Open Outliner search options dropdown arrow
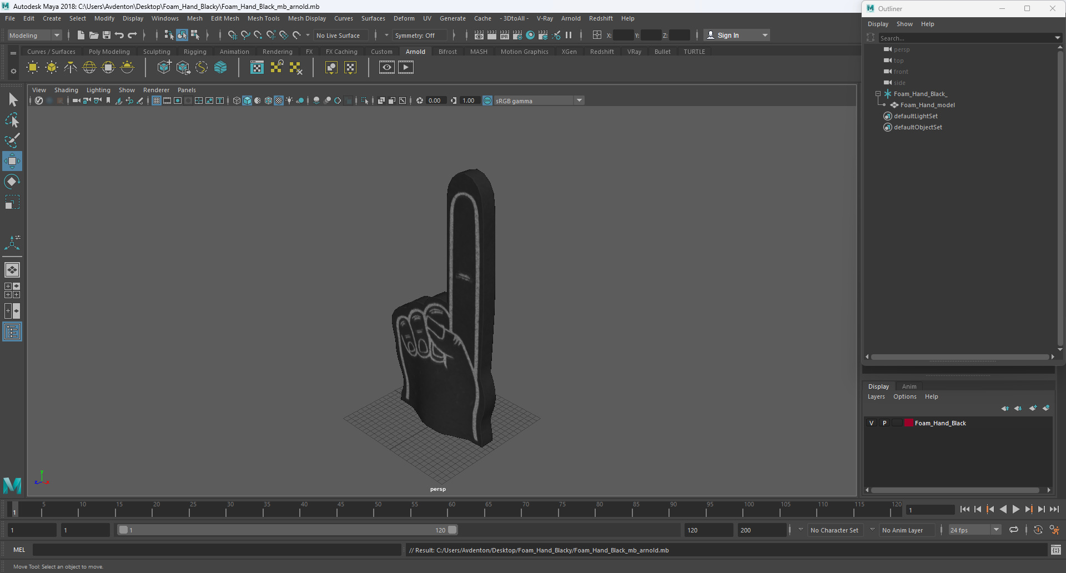Viewport: 1066px width, 573px height. coord(1057,38)
